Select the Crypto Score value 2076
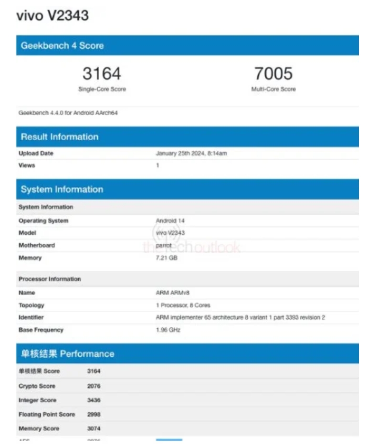Screen dimensions: 389x448 point(93,386)
